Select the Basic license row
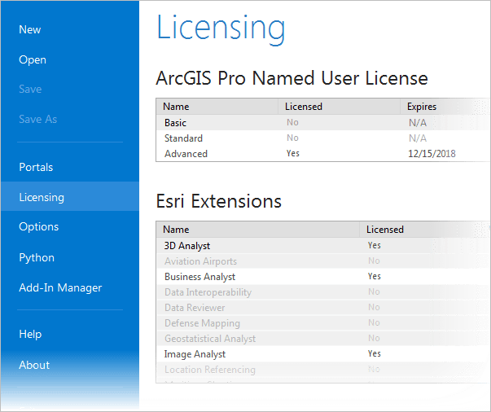491x412 pixels. pos(322,123)
